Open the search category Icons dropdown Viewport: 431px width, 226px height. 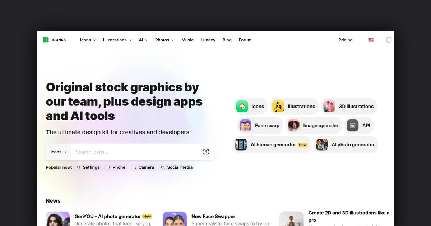59,152
